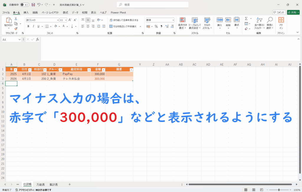Click the 共有 share button
302x192 pixels.
pyautogui.click(x=293, y=12)
